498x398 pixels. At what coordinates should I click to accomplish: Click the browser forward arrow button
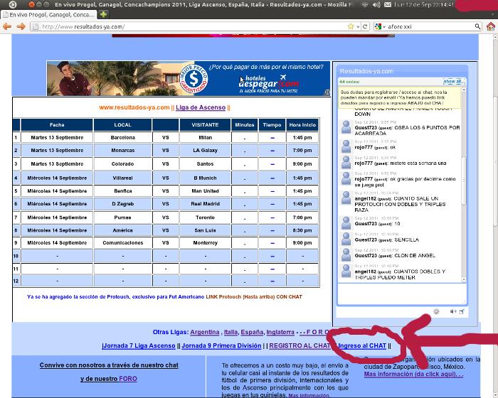pos(21,26)
